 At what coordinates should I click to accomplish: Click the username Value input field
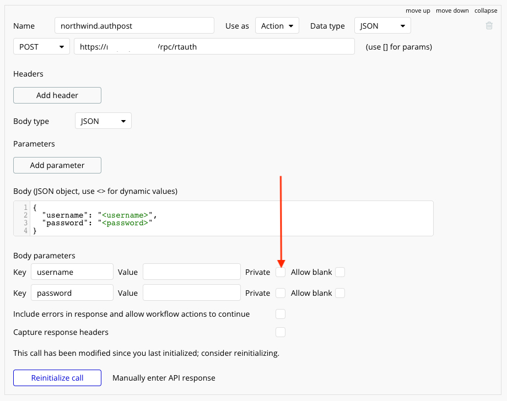coord(191,272)
